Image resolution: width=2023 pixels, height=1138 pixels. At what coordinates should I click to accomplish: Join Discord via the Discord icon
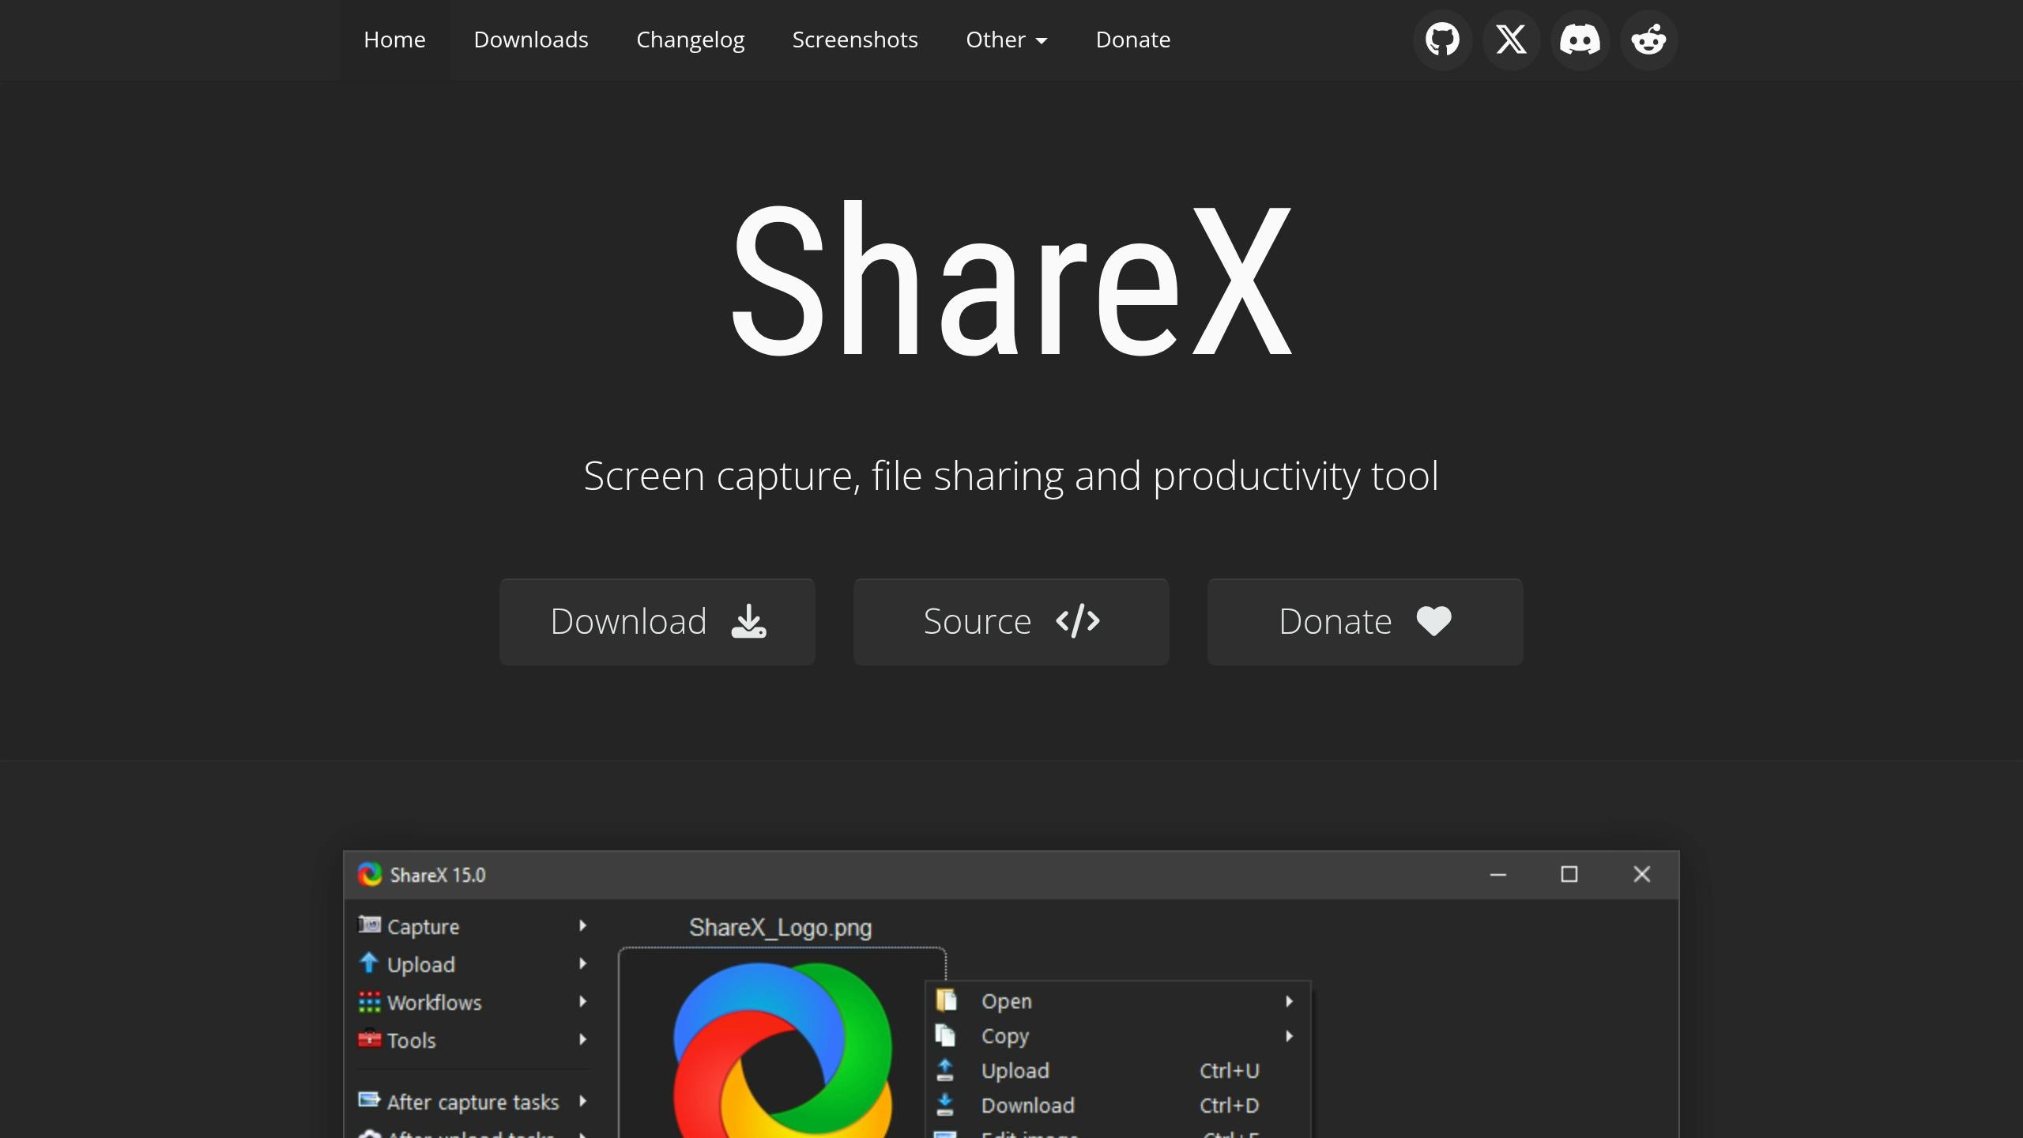click(x=1579, y=40)
